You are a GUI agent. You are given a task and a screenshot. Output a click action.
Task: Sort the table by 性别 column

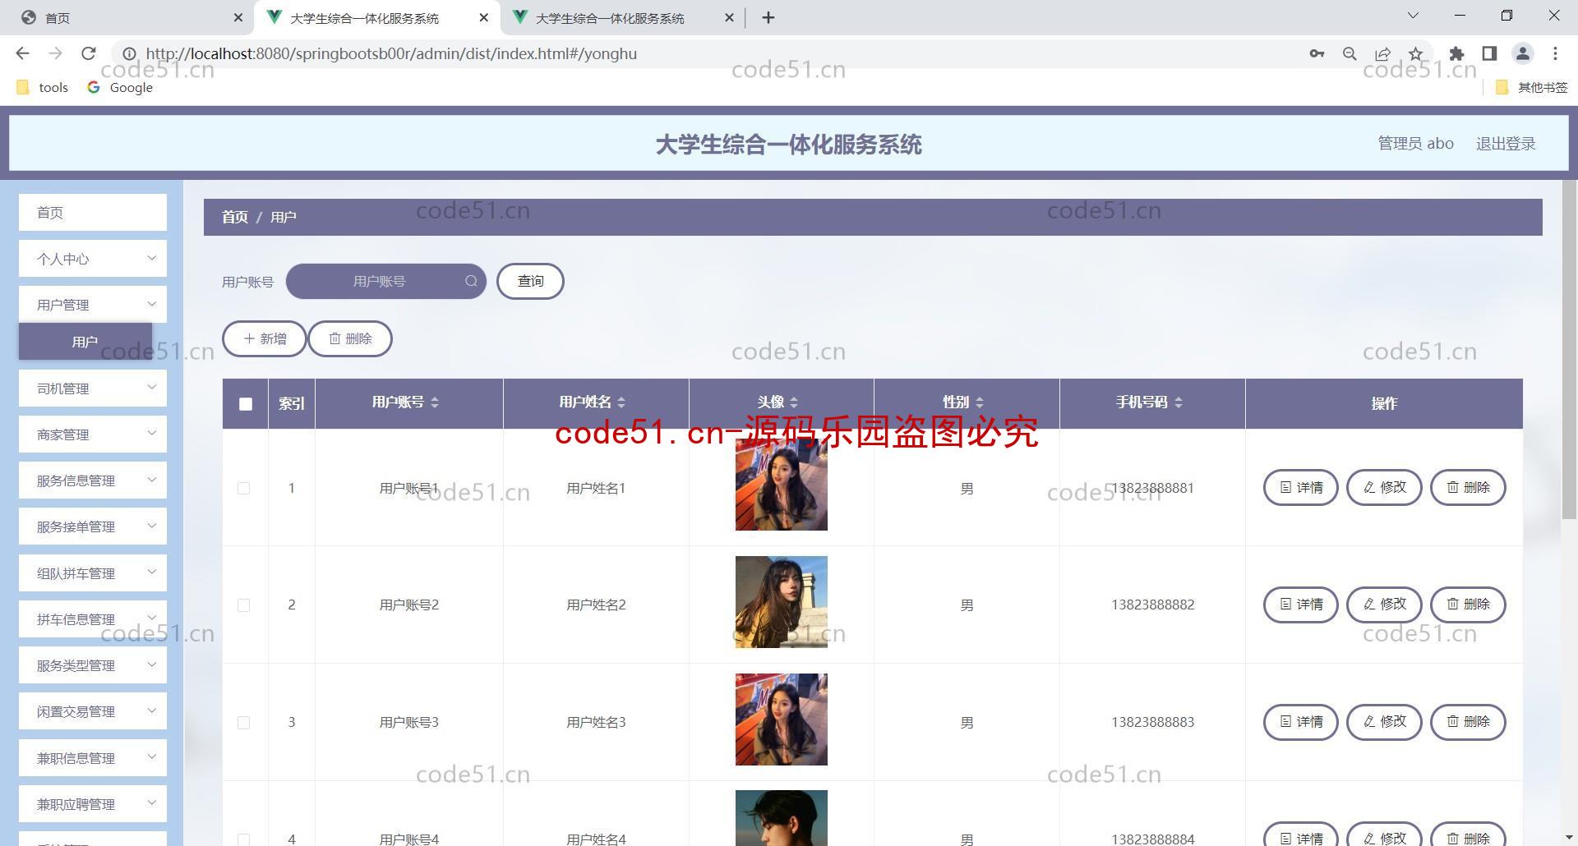[980, 402]
